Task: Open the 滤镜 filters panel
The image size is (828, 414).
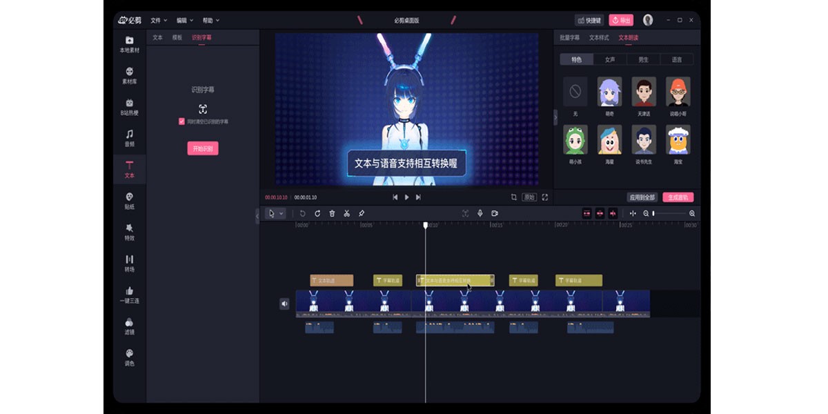Action: (130, 326)
